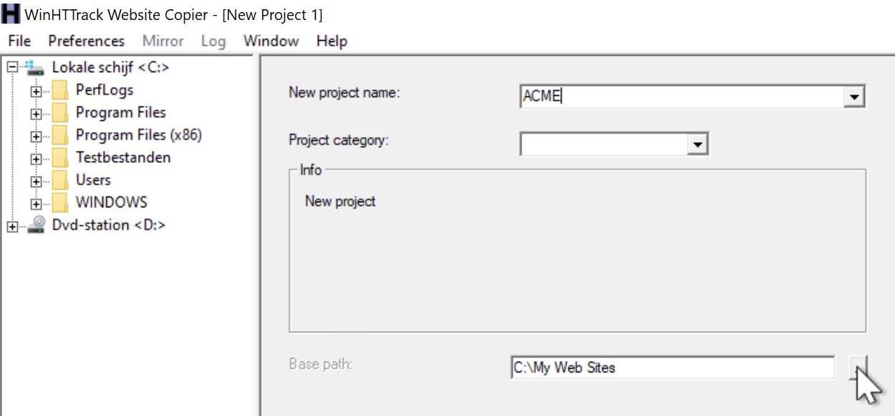Click the Lokale schijf C: drive icon
This screenshot has width=895, height=416.
(36, 67)
